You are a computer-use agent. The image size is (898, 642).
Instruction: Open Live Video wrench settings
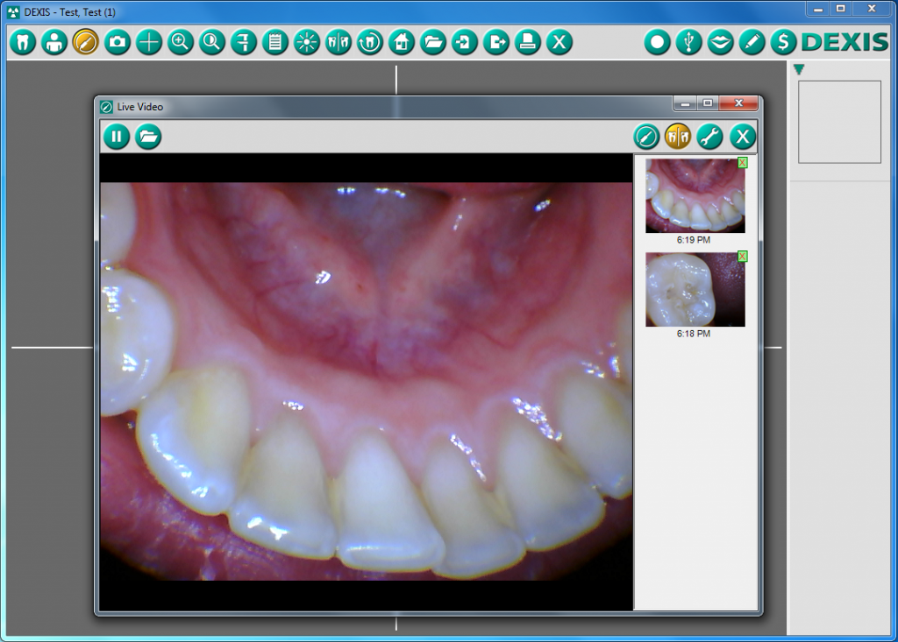coord(709,137)
